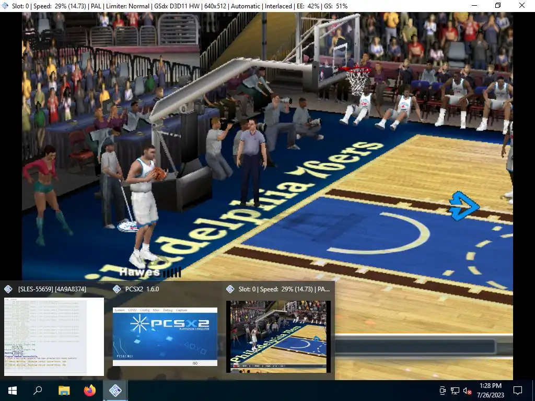The image size is (535, 401).
Task: Click the icon beside Slot 0 preview title
Action: [x=230, y=289]
